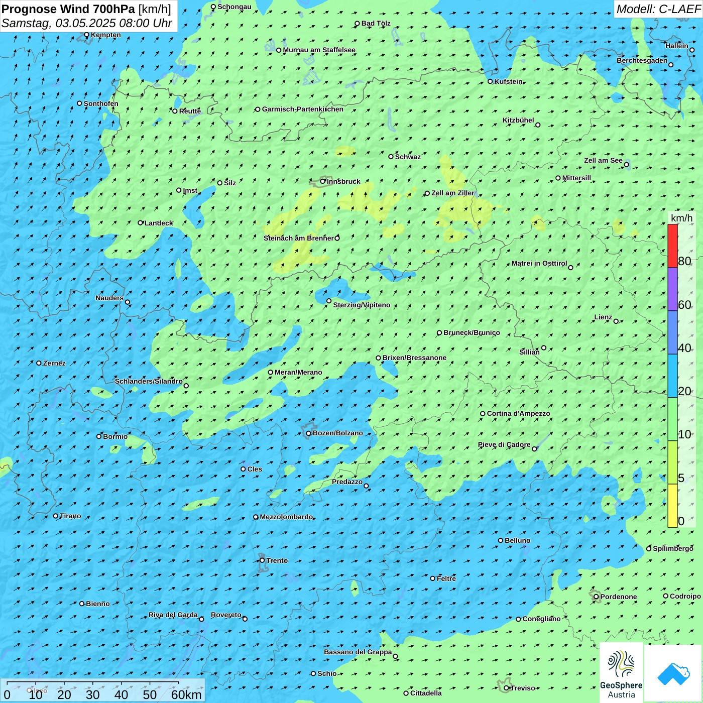Select the Bozen/Bolzano location marker
This screenshot has width=703, height=703.
pyautogui.click(x=308, y=433)
